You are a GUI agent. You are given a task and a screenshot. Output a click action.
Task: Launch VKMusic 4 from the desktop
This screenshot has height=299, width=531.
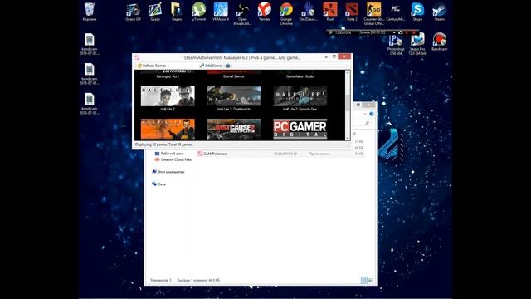pos(221,12)
